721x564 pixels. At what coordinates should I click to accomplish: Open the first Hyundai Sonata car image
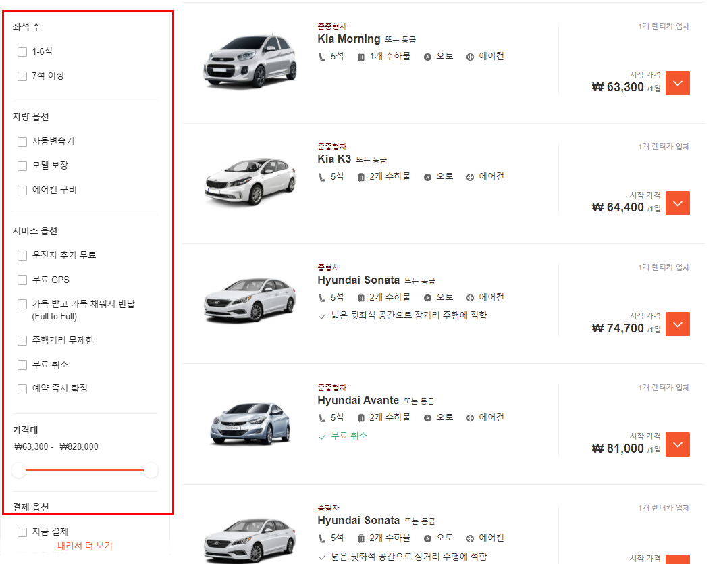250,299
